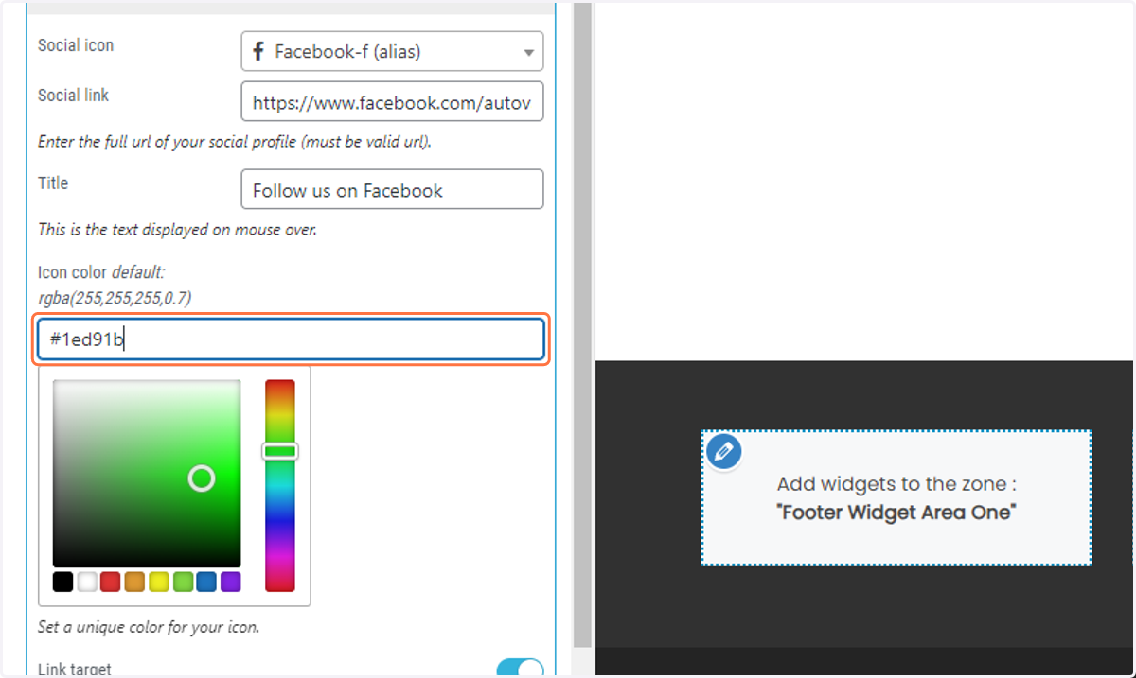The image size is (1136, 678).
Task: Click the saturation picker circle handle
Action: click(202, 478)
